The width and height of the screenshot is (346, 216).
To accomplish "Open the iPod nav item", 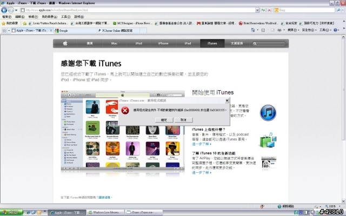I will coord(139,43).
